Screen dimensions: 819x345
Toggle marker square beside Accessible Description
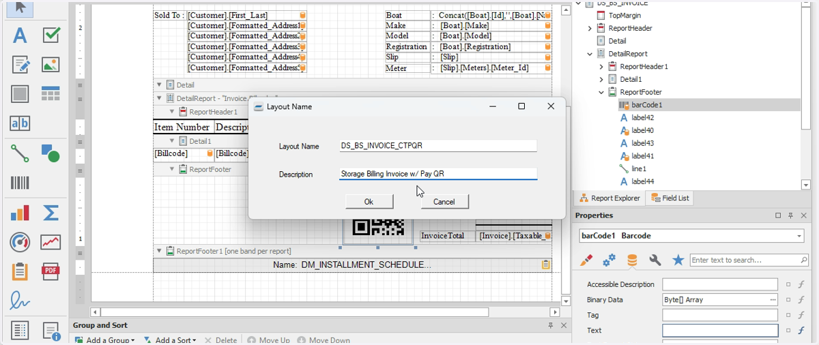tap(788, 284)
